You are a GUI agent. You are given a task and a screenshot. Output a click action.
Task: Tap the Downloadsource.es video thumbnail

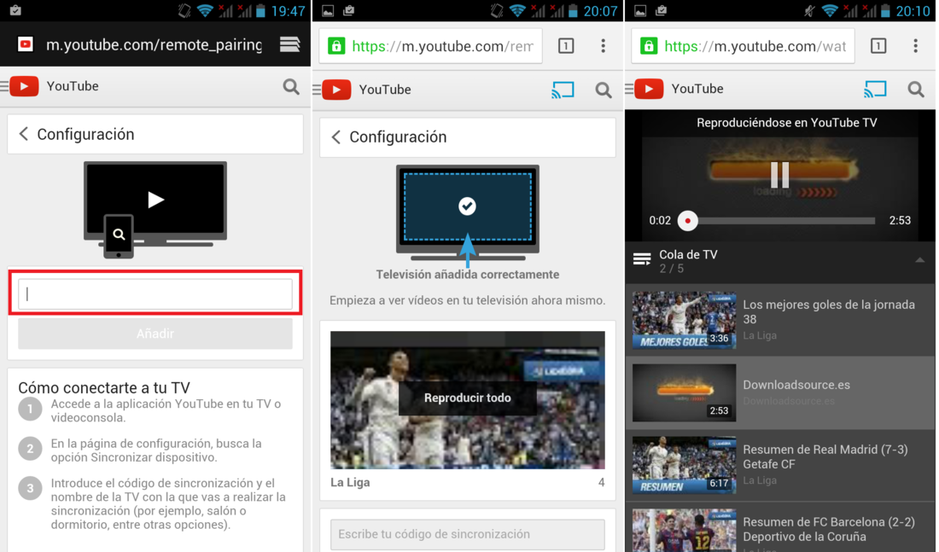click(685, 392)
